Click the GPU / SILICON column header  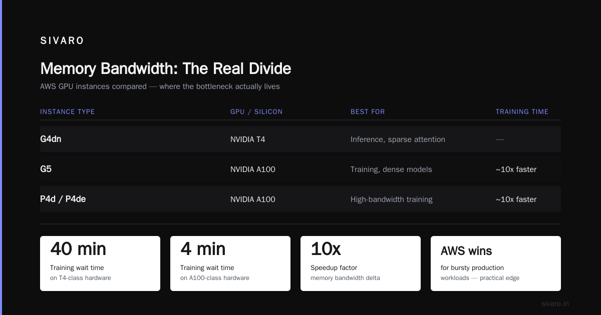click(256, 111)
